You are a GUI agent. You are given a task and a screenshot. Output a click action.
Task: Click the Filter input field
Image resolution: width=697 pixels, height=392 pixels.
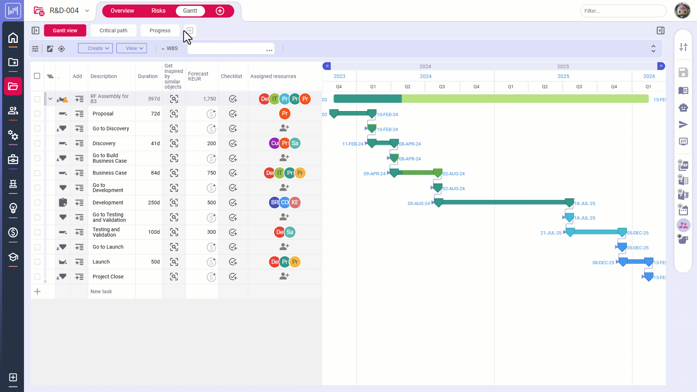pos(623,11)
